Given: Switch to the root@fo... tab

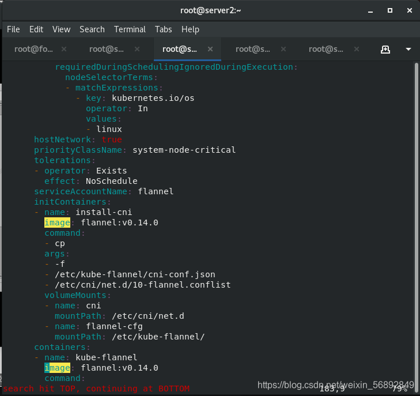Looking at the screenshot, I should [x=33, y=49].
